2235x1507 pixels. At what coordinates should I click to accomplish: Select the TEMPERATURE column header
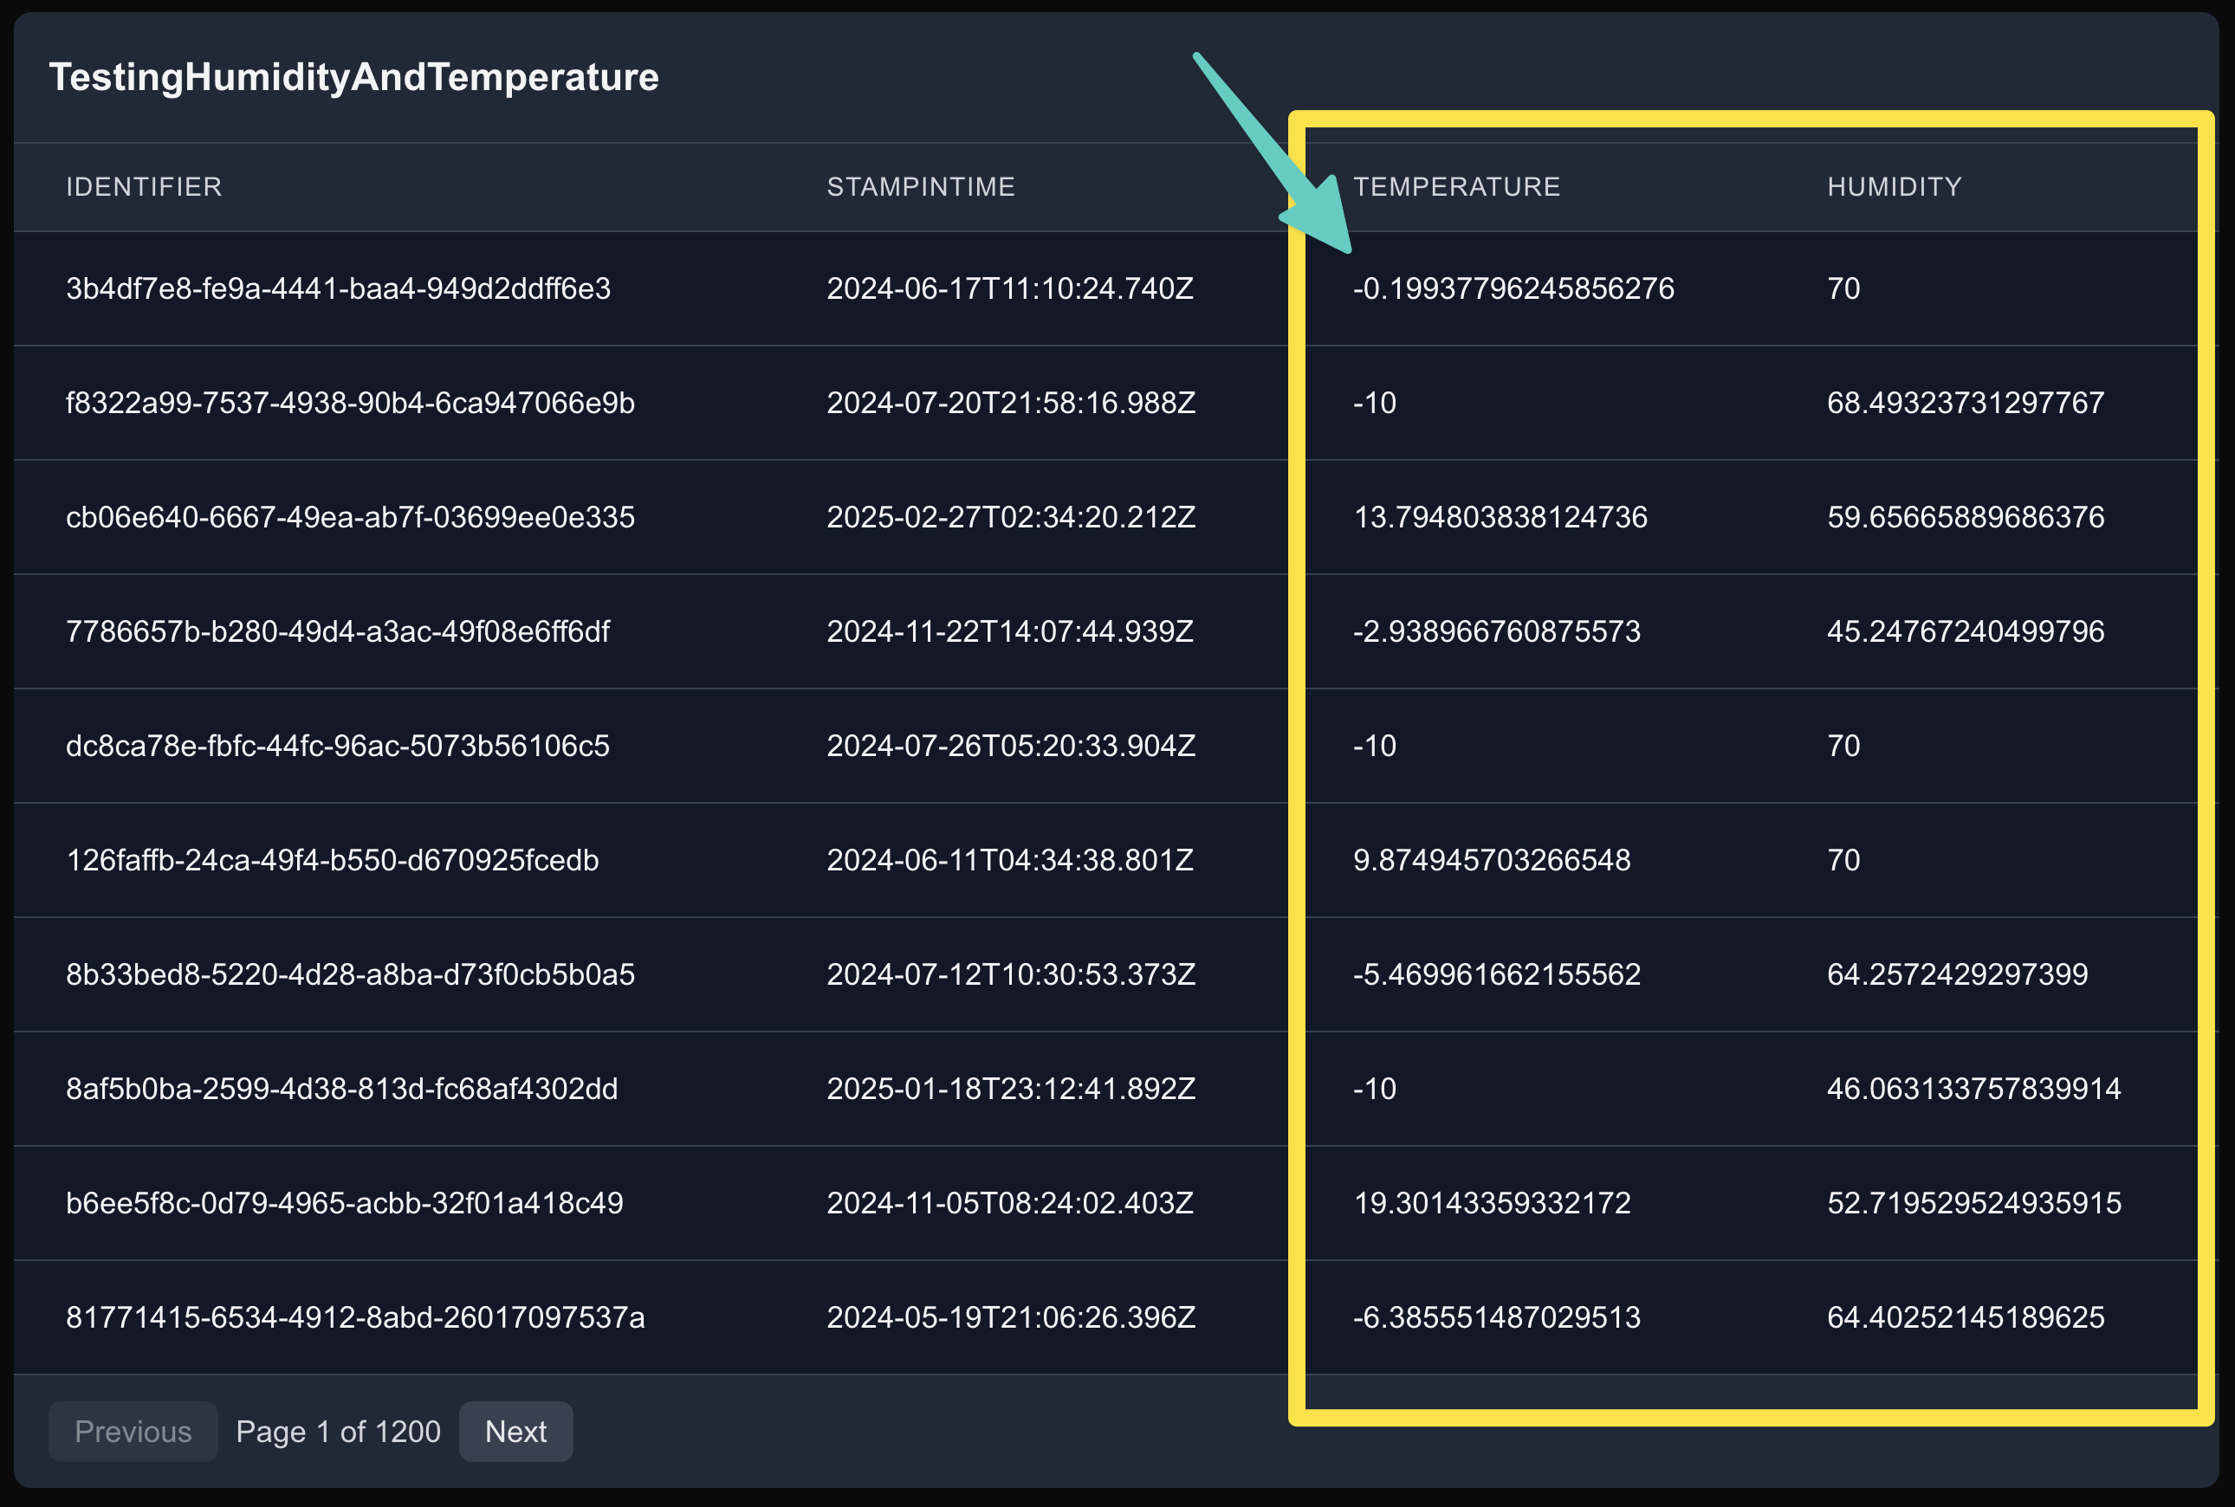click(x=1456, y=186)
